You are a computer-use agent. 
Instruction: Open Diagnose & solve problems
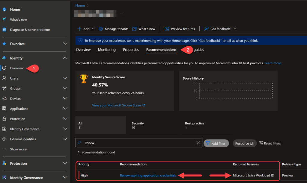pyautogui.click(x=30, y=30)
